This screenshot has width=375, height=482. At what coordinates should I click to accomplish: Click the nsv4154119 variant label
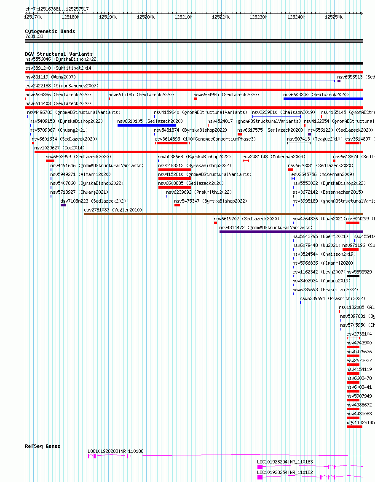359,370
